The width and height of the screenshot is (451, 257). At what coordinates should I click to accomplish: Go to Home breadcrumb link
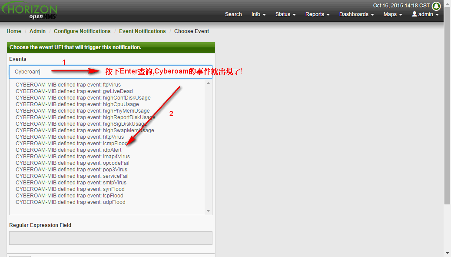[x=14, y=31]
